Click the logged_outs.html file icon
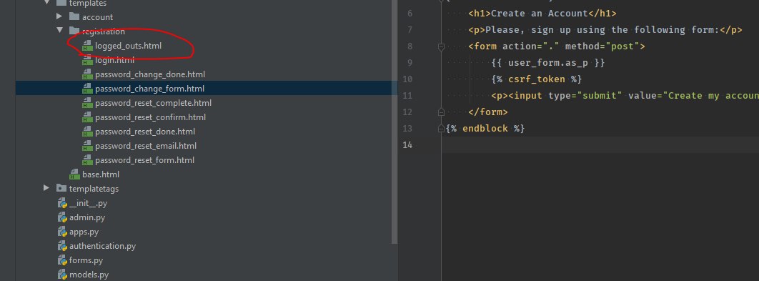This screenshot has height=281, width=759. point(87,46)
